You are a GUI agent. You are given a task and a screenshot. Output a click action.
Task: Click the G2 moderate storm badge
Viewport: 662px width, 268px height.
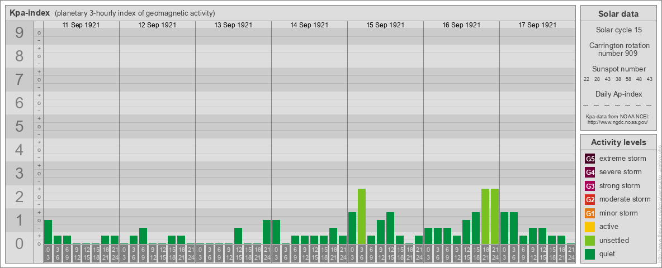pyautogui.click(x=590, y=199)
